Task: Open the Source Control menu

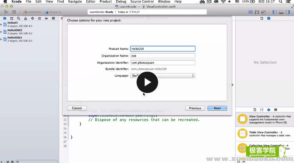Action: click(x=142, y=2)
